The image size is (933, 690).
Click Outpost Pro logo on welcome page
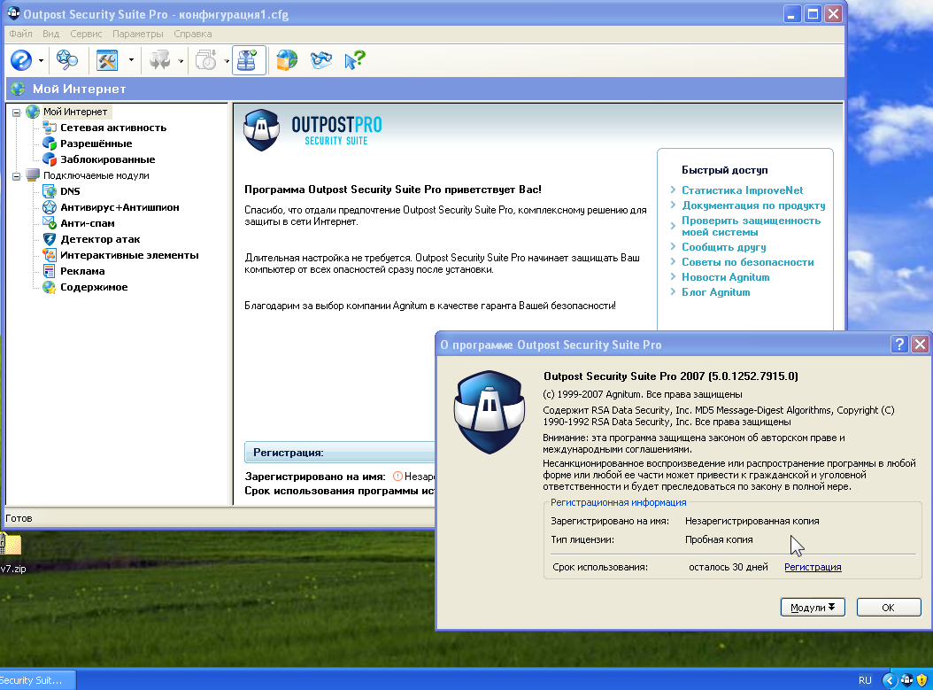click(313, 130)
